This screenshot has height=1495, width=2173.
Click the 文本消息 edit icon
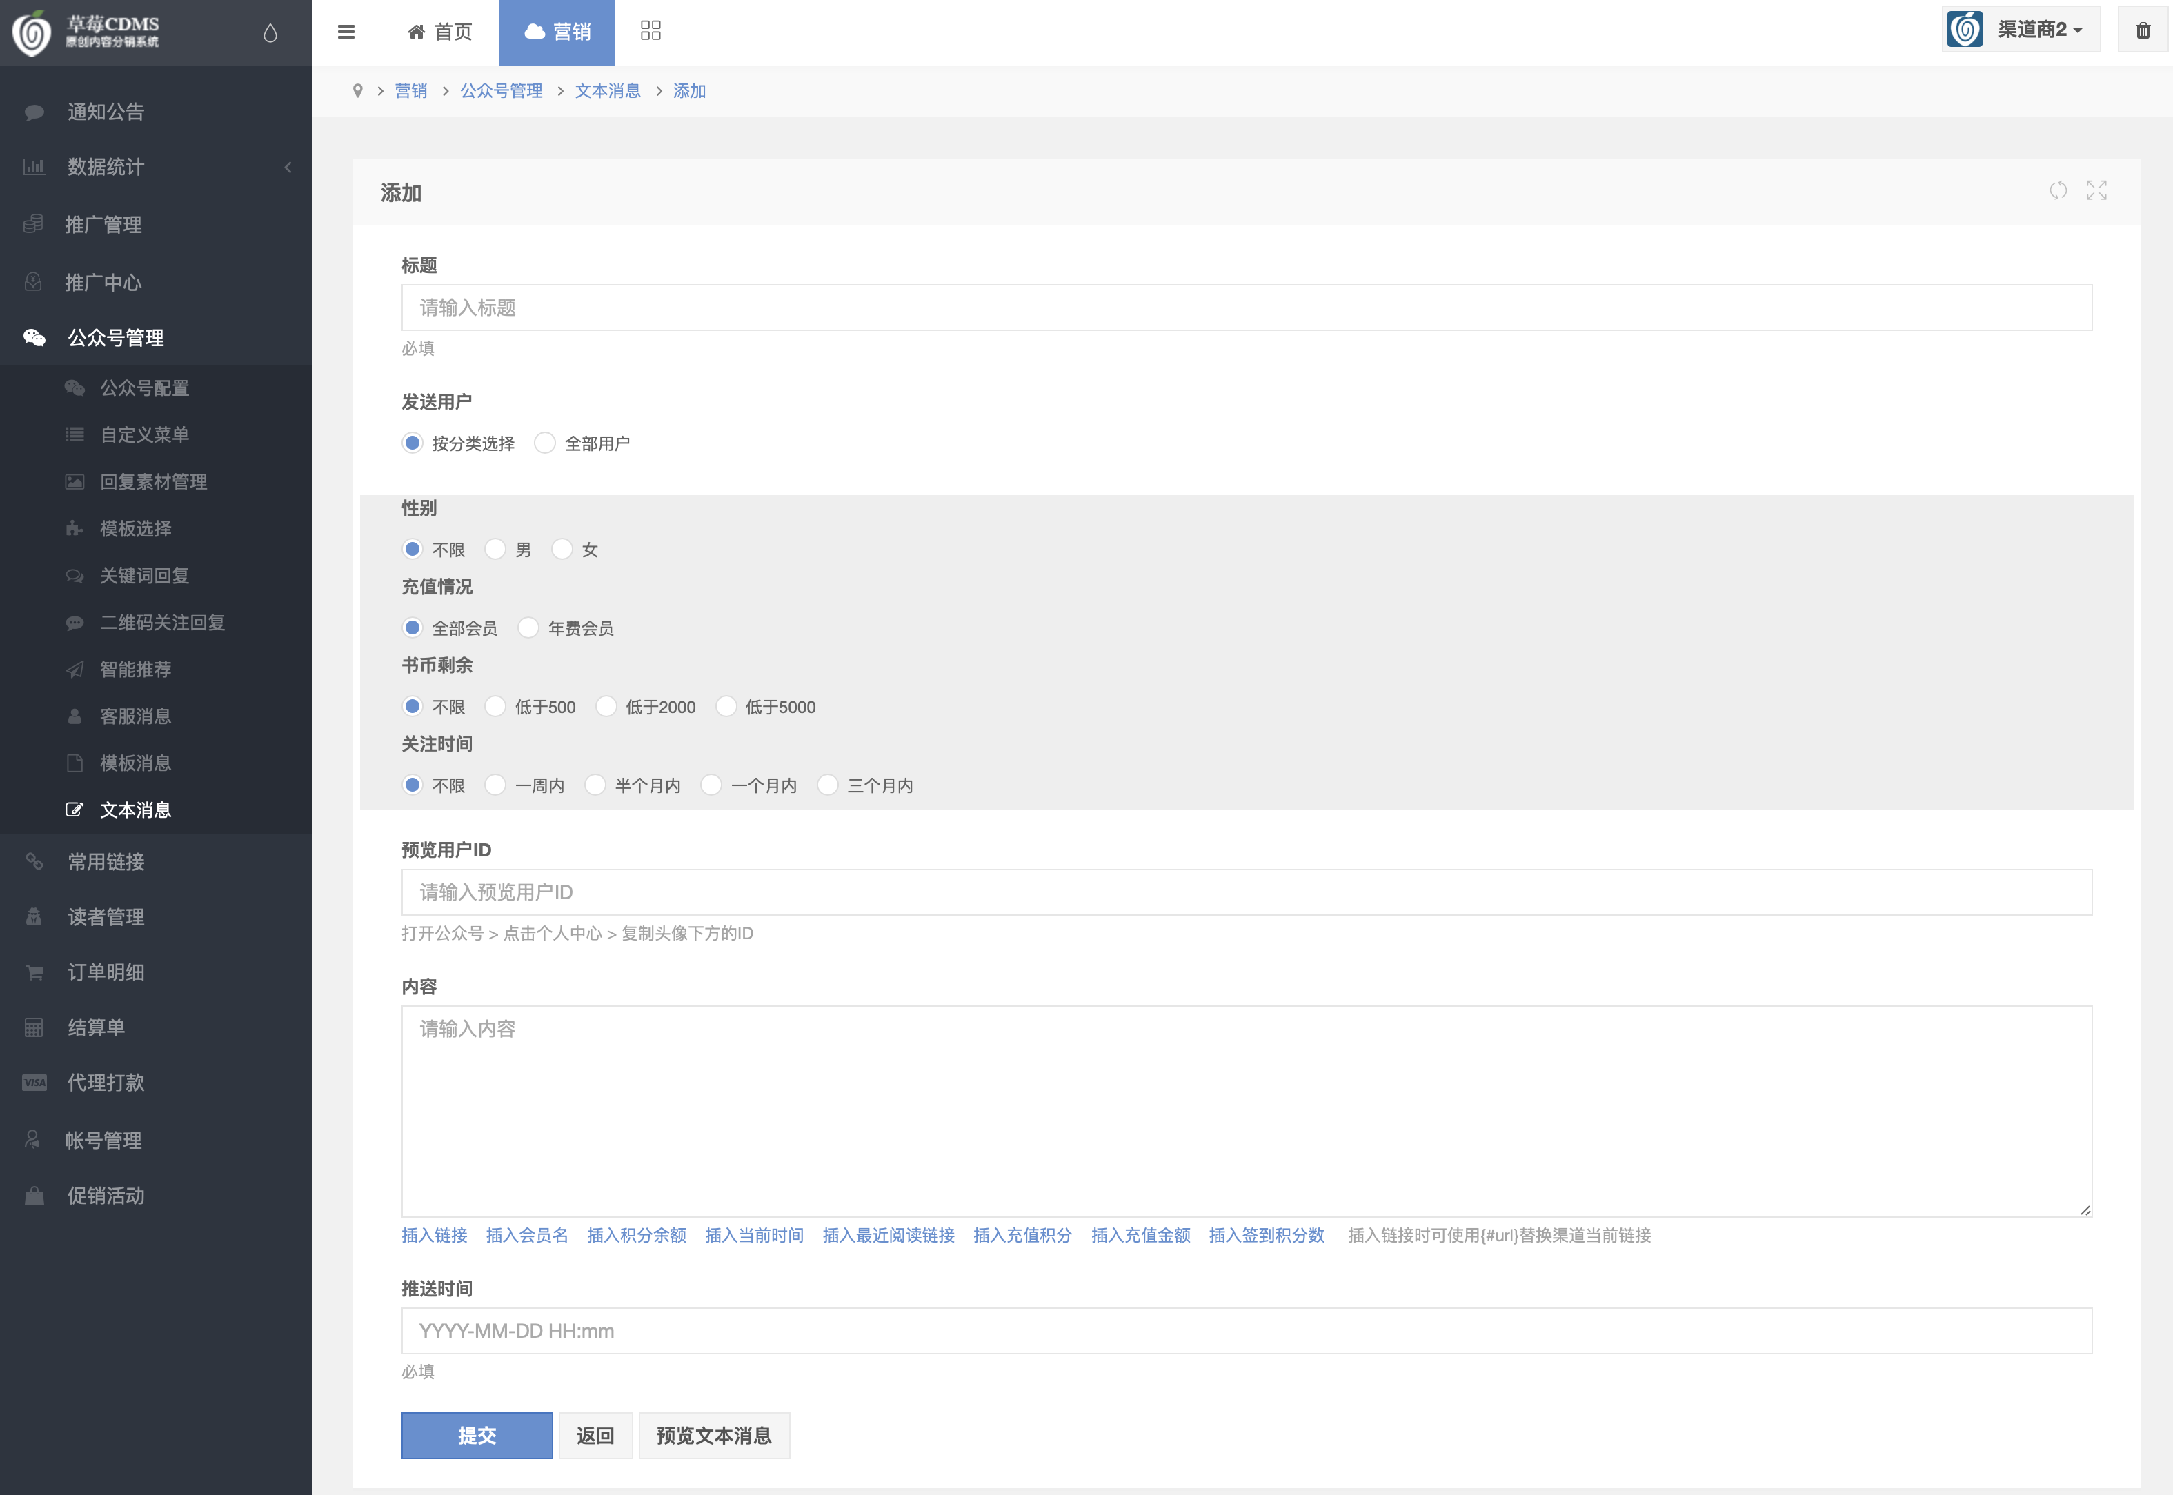75,810
